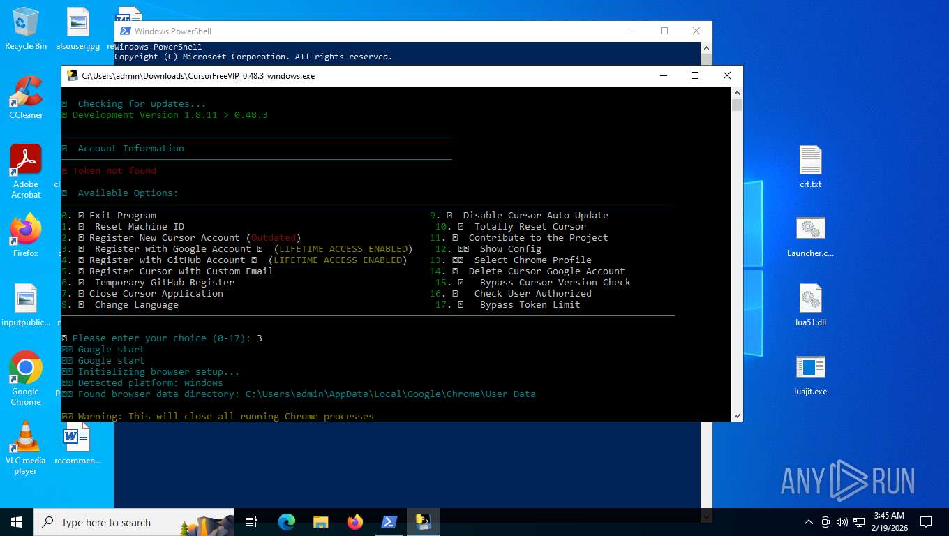Click the Meet Now camera tray icon

pyautogui.click(x=825, y=522)
